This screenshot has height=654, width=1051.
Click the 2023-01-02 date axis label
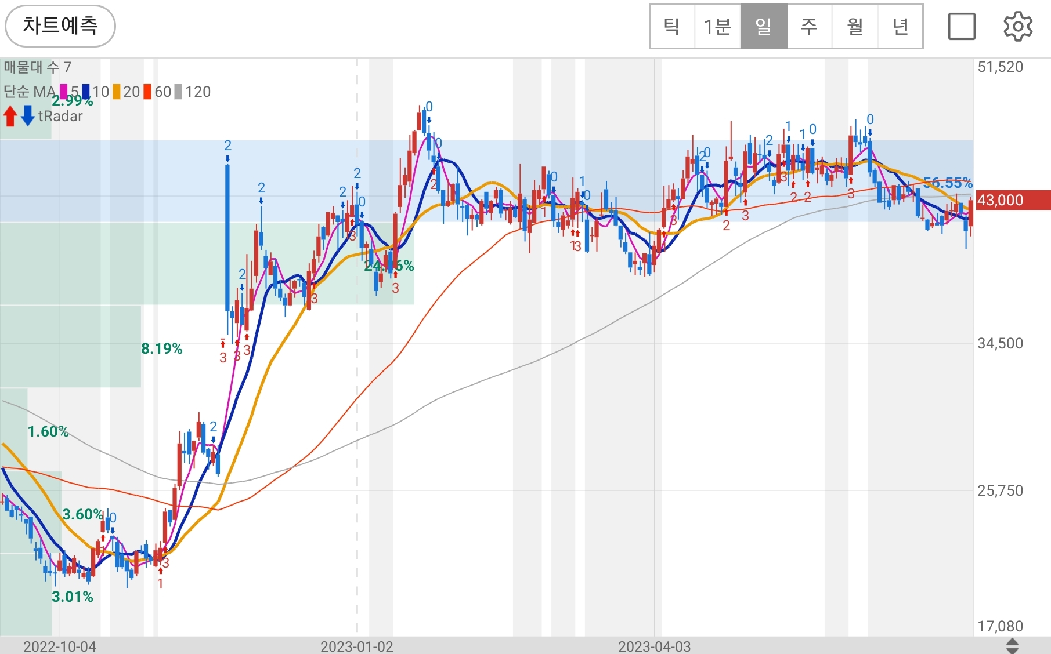(x=357, y=646)
